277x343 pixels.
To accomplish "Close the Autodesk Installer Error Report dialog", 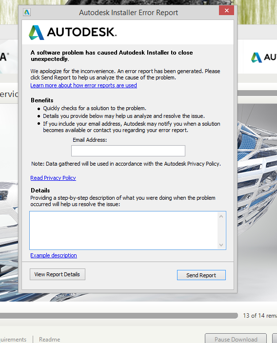I will 226,10.
